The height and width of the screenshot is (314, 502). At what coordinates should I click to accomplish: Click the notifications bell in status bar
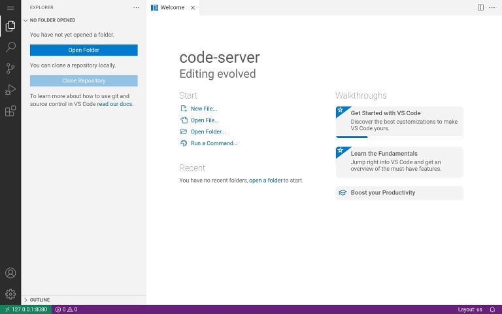(492, 309)
